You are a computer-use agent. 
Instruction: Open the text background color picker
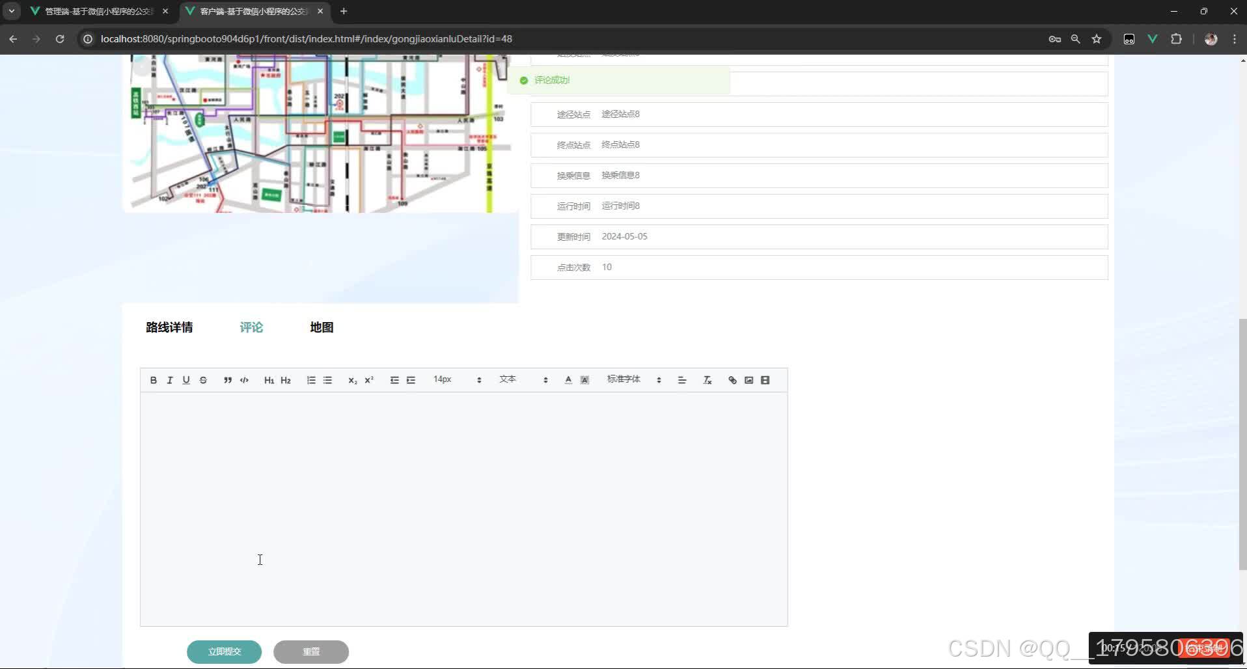coord(584,380)
